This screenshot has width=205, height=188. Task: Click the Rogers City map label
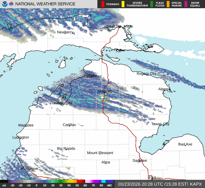(x=146, y=73)
